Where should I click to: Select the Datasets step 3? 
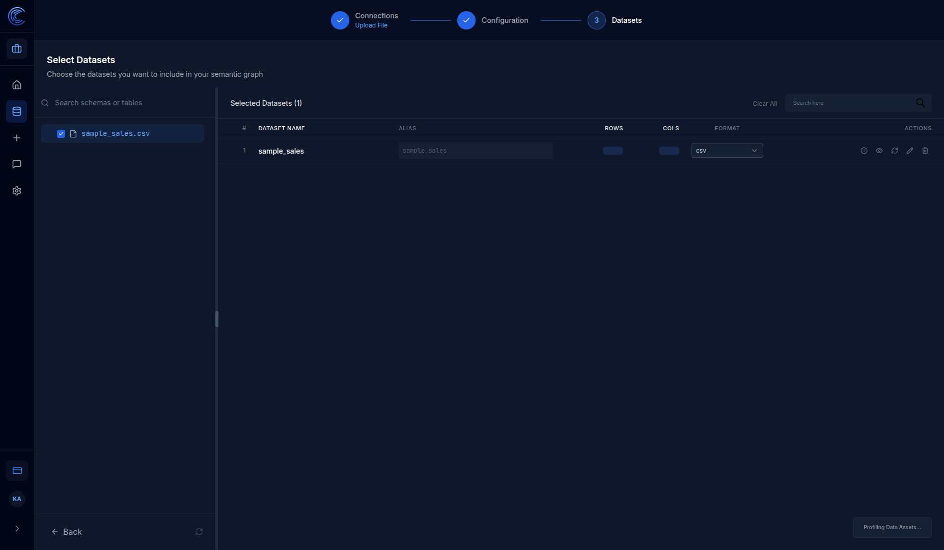click(615, 20)
